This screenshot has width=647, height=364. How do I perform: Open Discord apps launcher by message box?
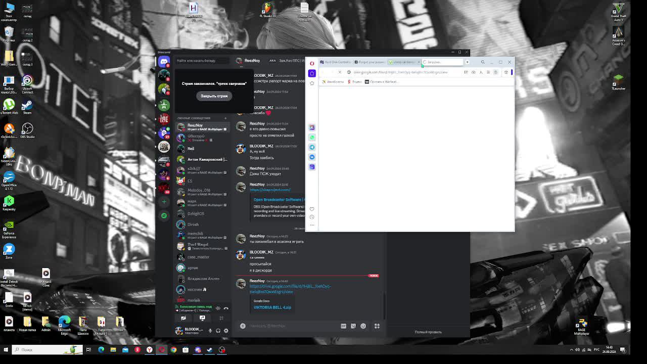377,326
